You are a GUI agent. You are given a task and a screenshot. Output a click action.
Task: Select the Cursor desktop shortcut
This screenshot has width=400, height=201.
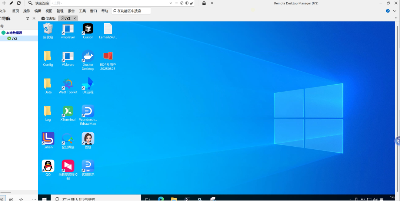88,31
